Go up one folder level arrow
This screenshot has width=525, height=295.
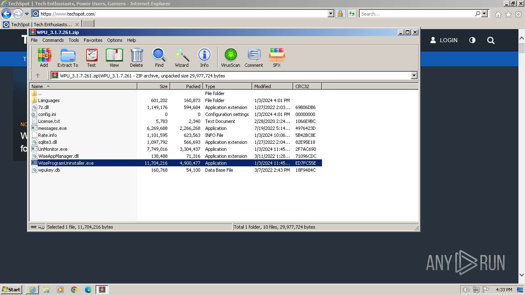point(38,75)
